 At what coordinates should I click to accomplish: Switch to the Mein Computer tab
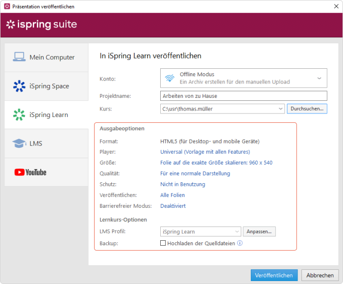[52, 57]
